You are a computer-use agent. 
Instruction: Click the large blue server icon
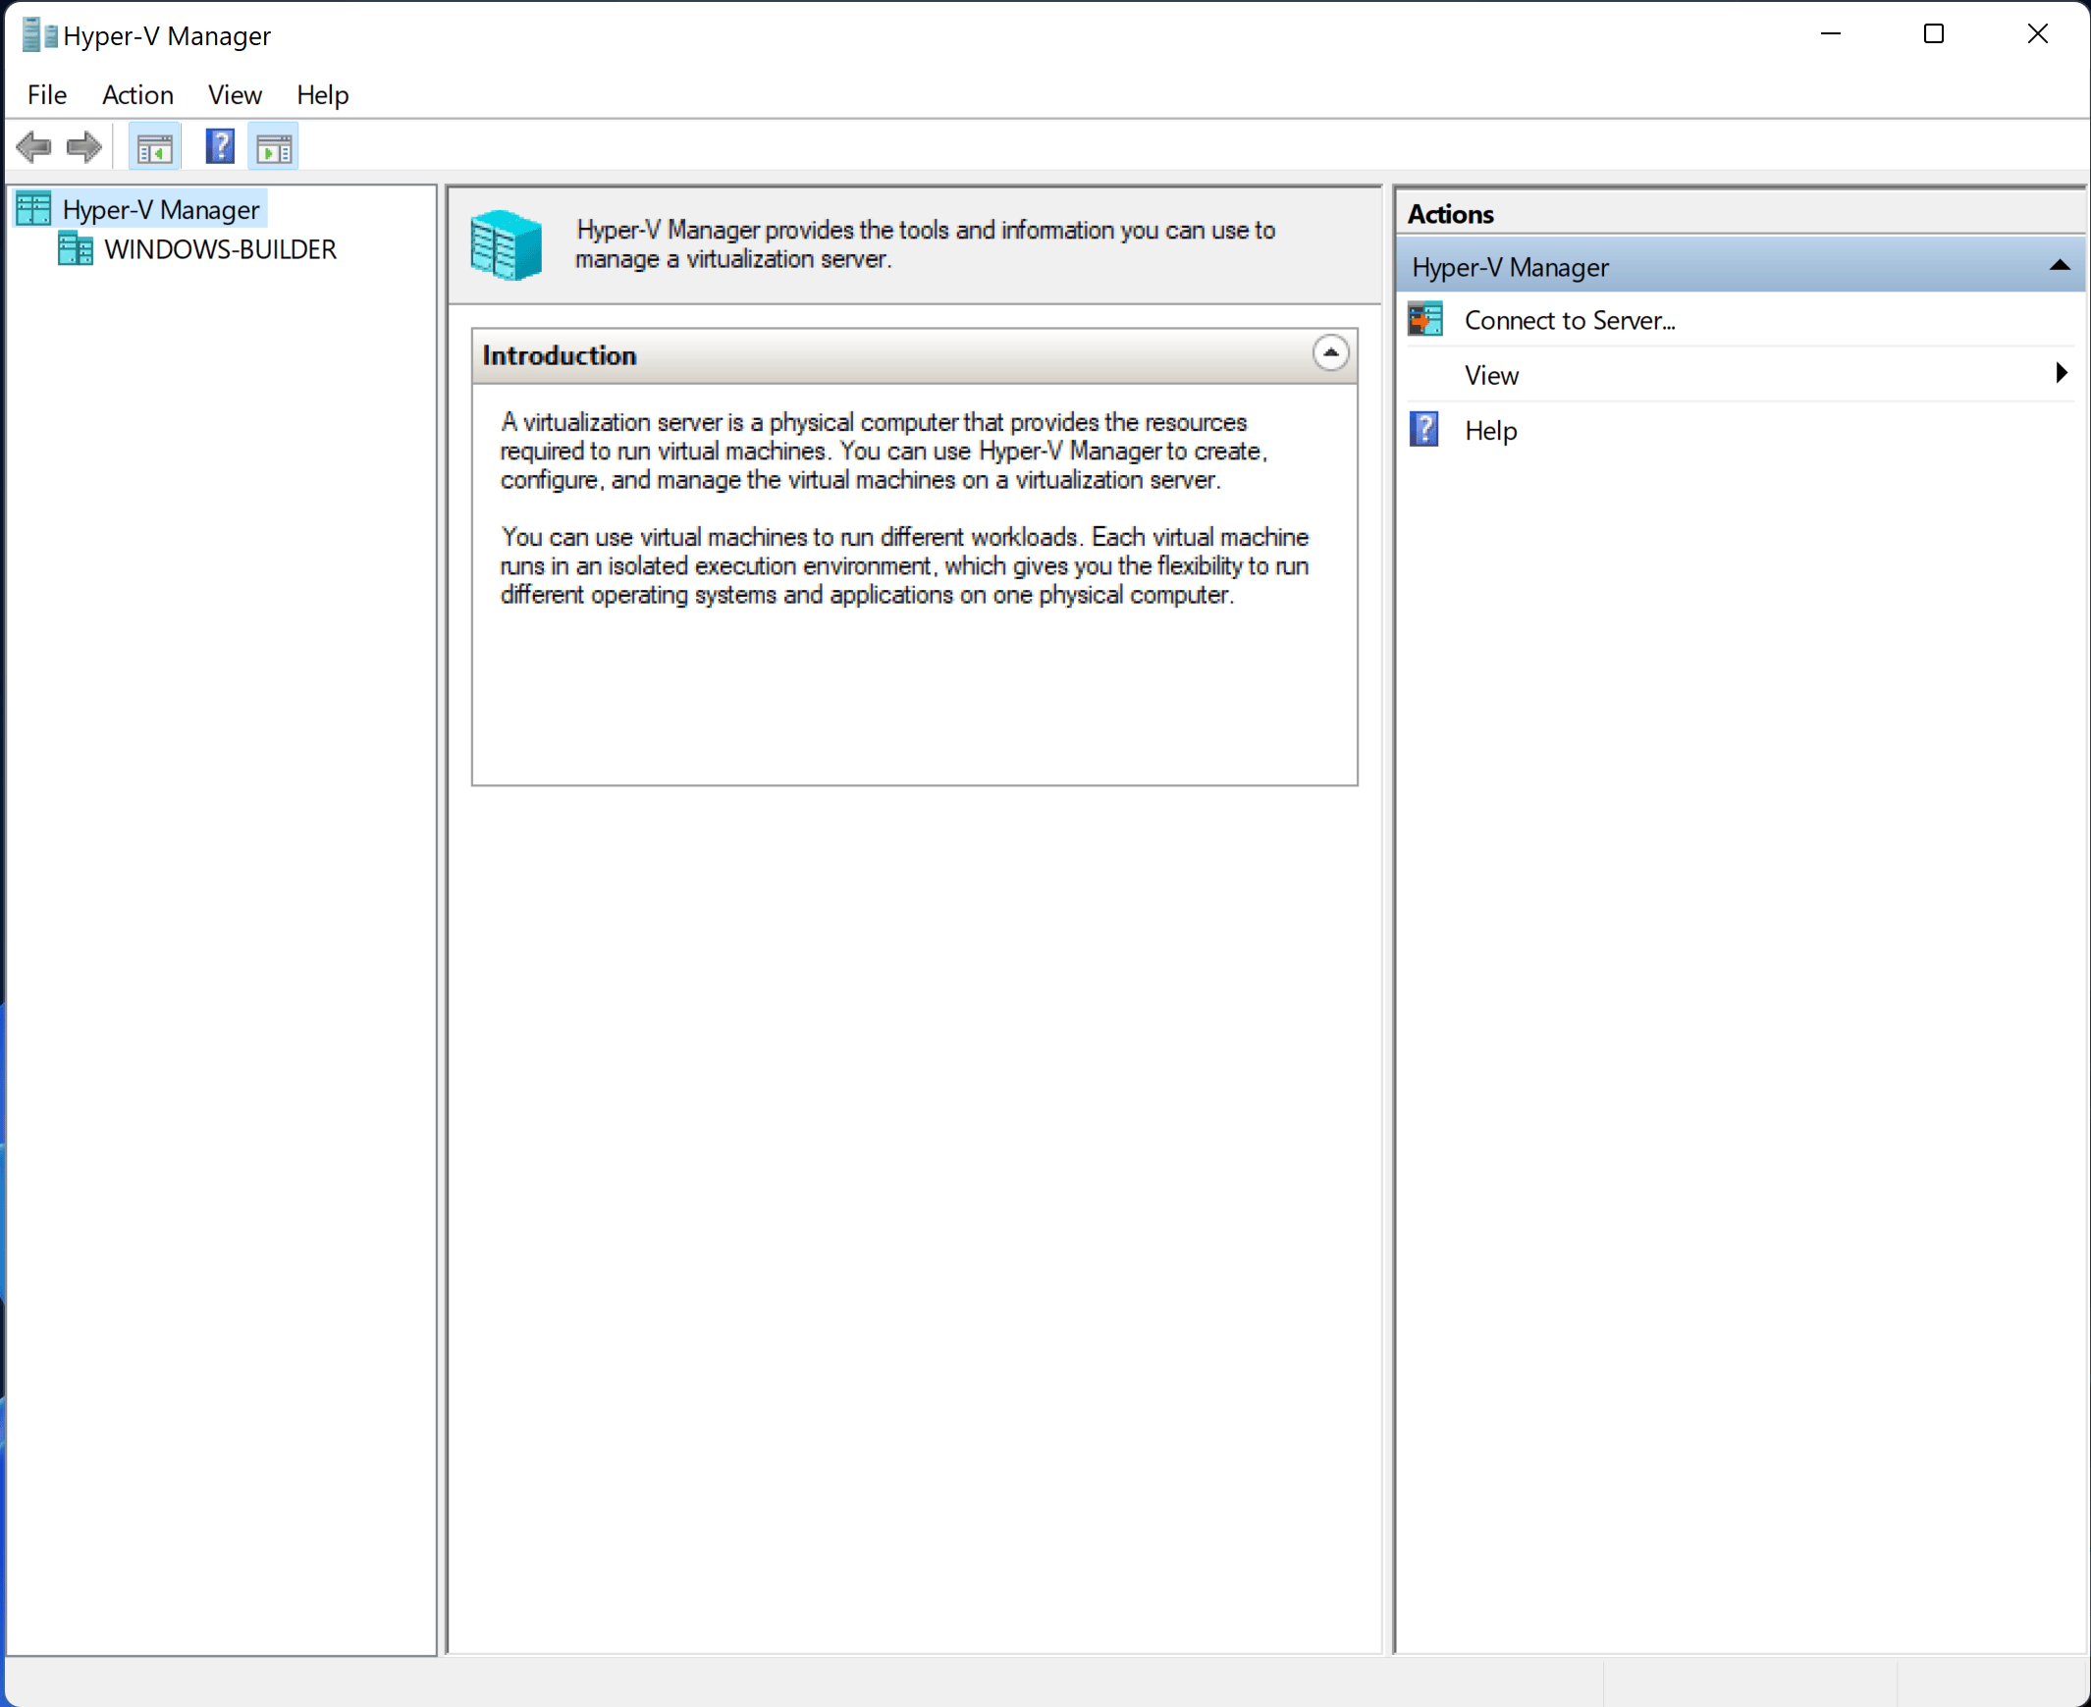506,244
